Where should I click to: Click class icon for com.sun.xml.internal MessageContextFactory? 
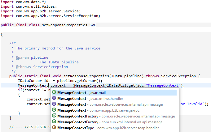54,122
